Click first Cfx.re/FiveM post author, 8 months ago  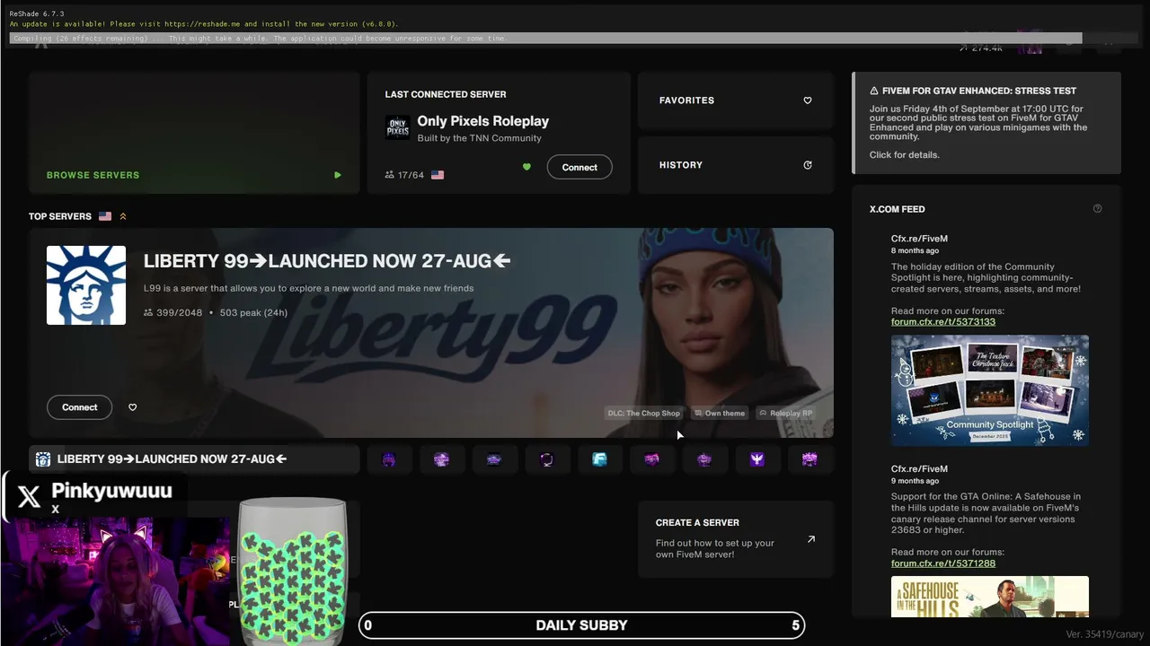pyautogui.click(x=919, y=239)
